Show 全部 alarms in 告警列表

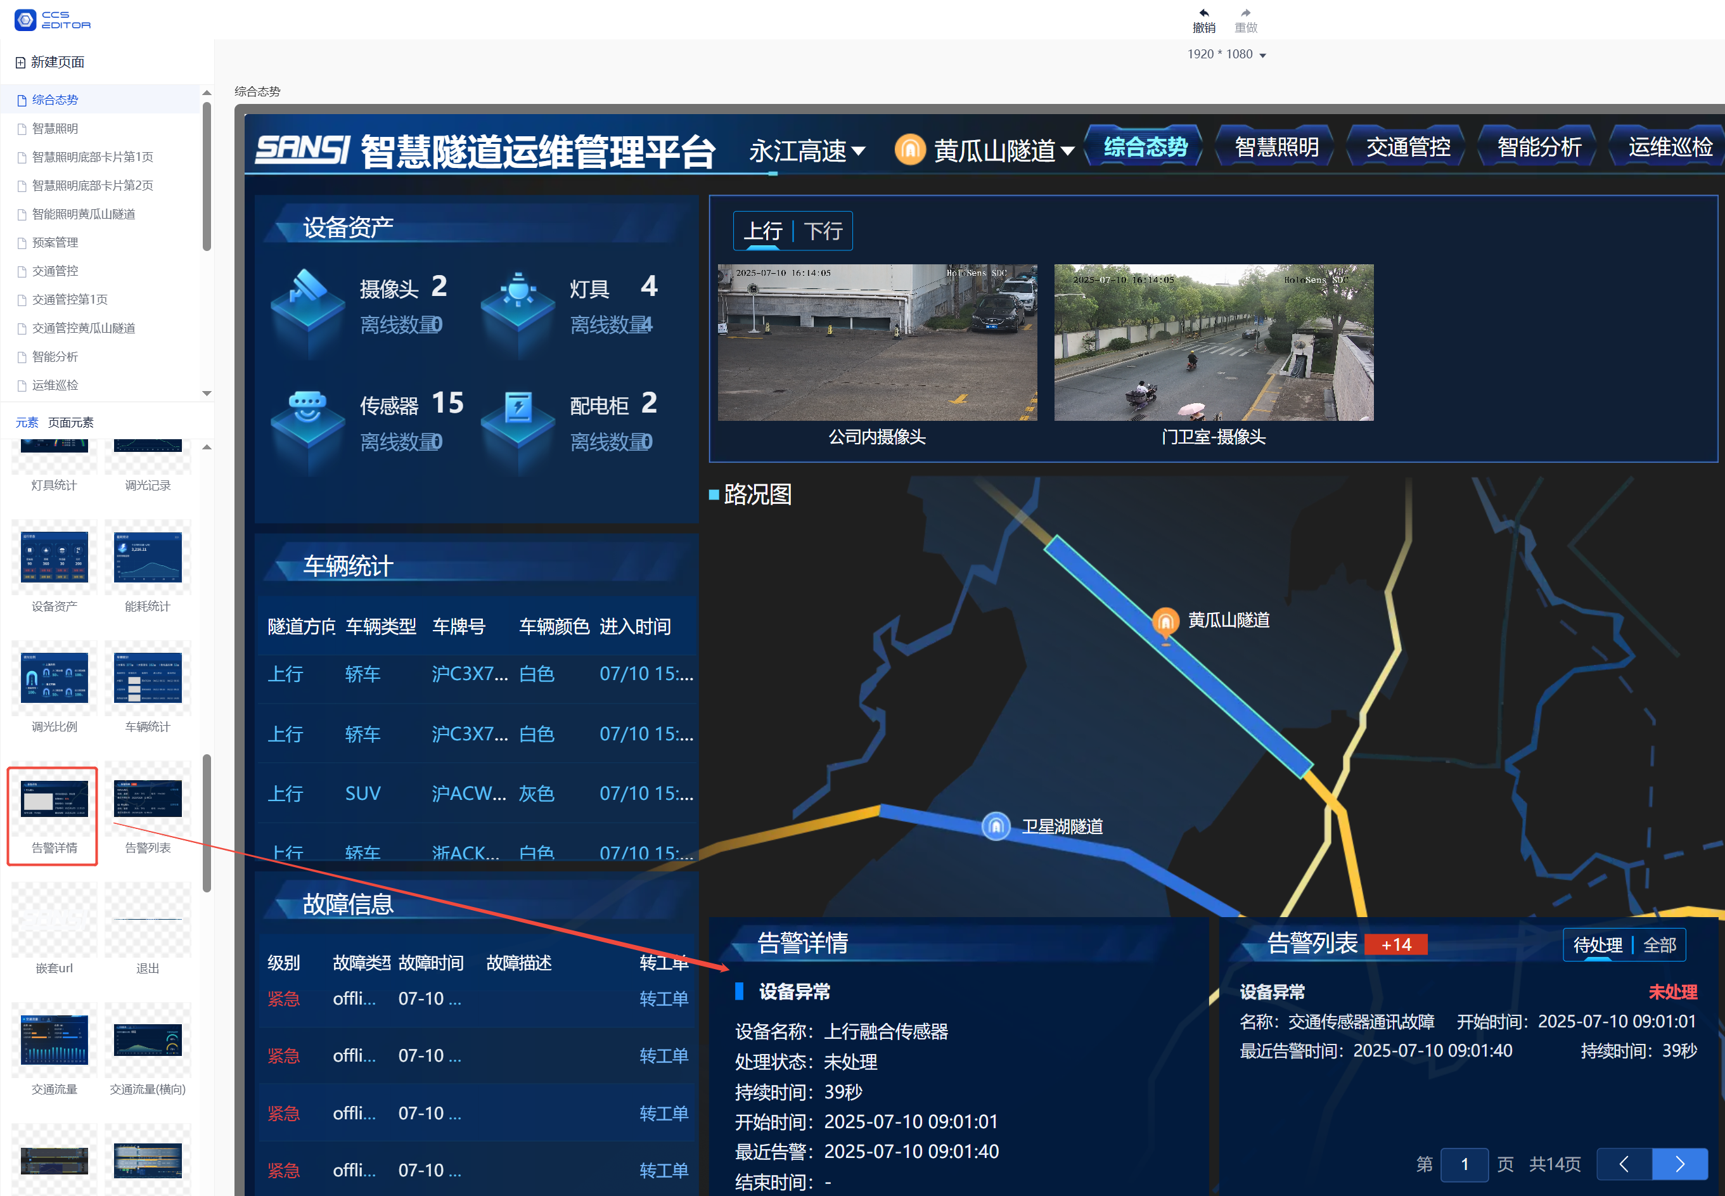pos(1660,946)
